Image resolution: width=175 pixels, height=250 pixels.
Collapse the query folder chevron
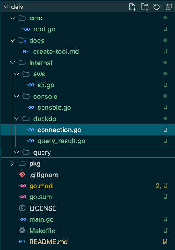17,152
